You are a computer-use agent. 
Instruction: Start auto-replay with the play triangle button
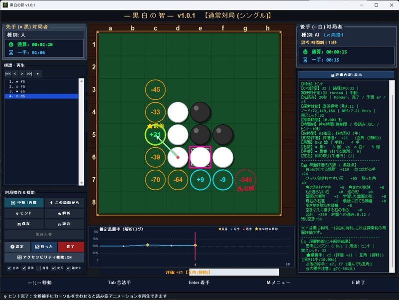click(x=38, y=74)
